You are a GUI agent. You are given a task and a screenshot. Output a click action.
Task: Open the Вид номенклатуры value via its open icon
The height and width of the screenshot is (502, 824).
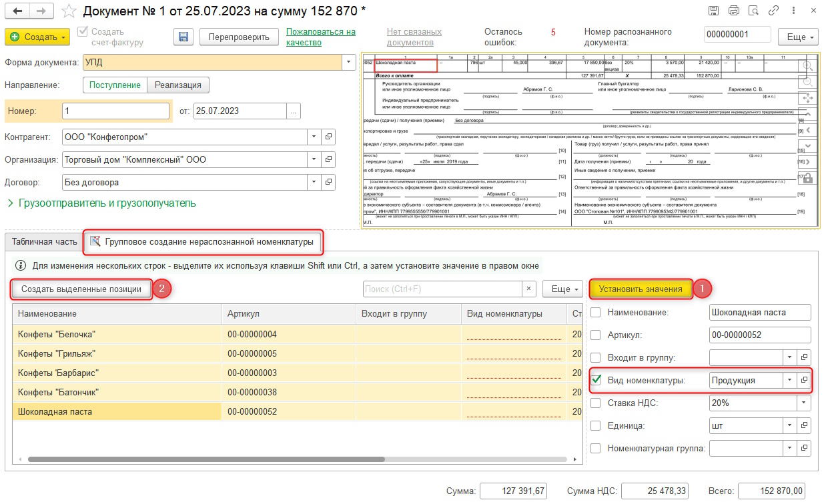(804, 379)
